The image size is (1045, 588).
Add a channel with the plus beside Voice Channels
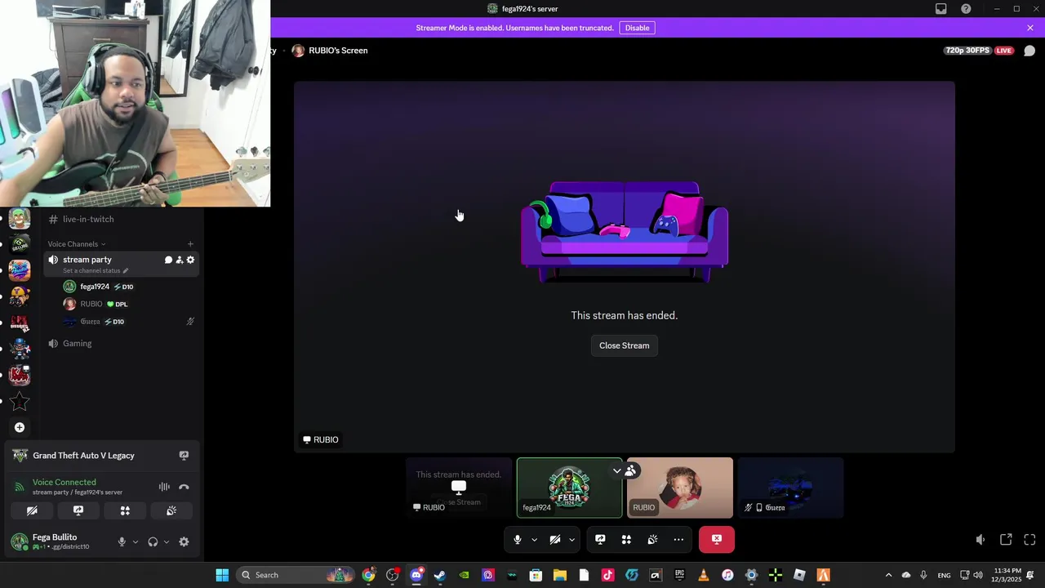point(190,244)
